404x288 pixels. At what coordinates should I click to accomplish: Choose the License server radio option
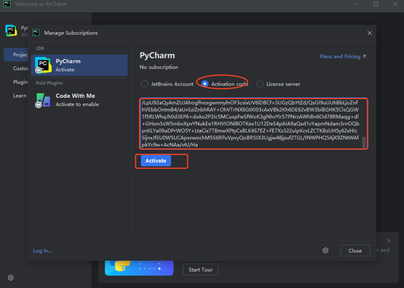pyautogui.click(x=260, y=84)
